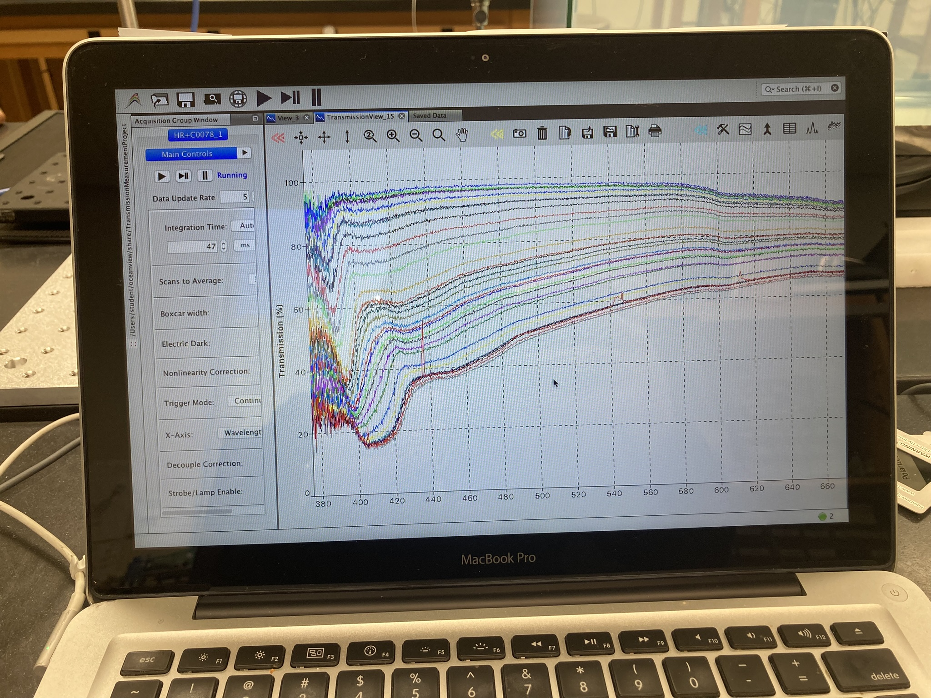Click the camera snapshot icon in graph toolbar
This screenshot has width=931, height=698.
pos(519,134)
